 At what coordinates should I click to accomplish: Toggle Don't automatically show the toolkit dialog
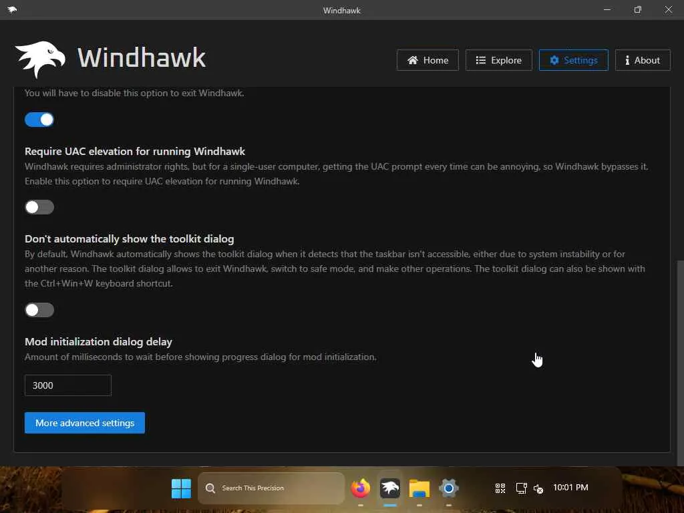pyautogui.click(x=39, y=310)
